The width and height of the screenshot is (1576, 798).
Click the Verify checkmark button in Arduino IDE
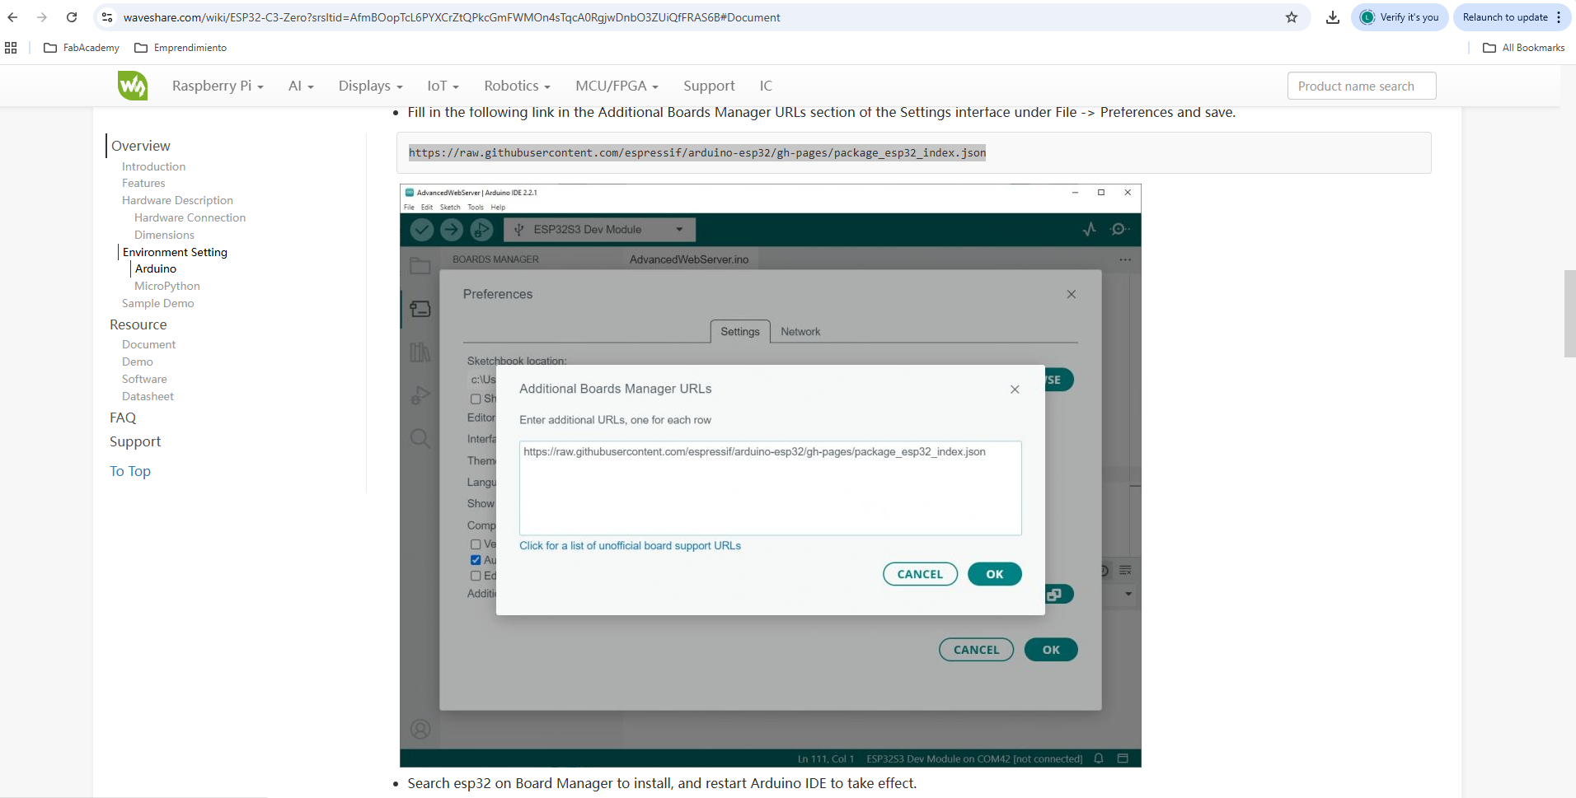[x=422, y=230]
